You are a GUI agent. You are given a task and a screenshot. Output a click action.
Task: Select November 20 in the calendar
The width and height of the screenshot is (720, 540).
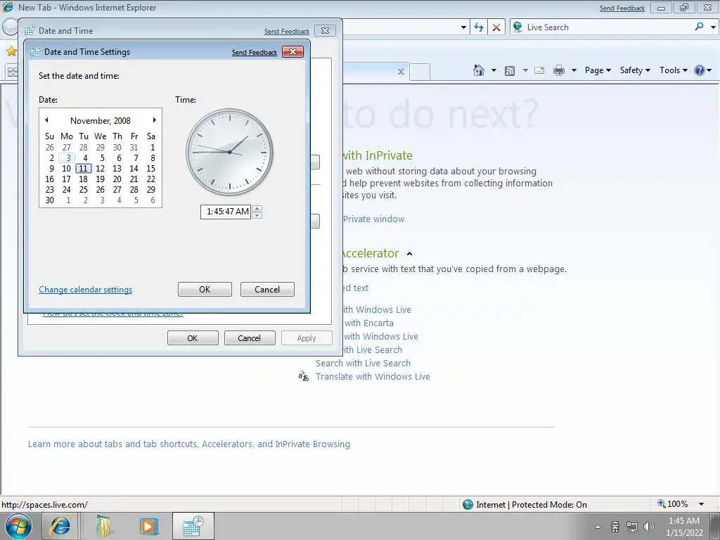117,179
